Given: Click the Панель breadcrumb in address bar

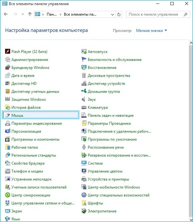Looking at the screenshot, I should coord(52,14).
